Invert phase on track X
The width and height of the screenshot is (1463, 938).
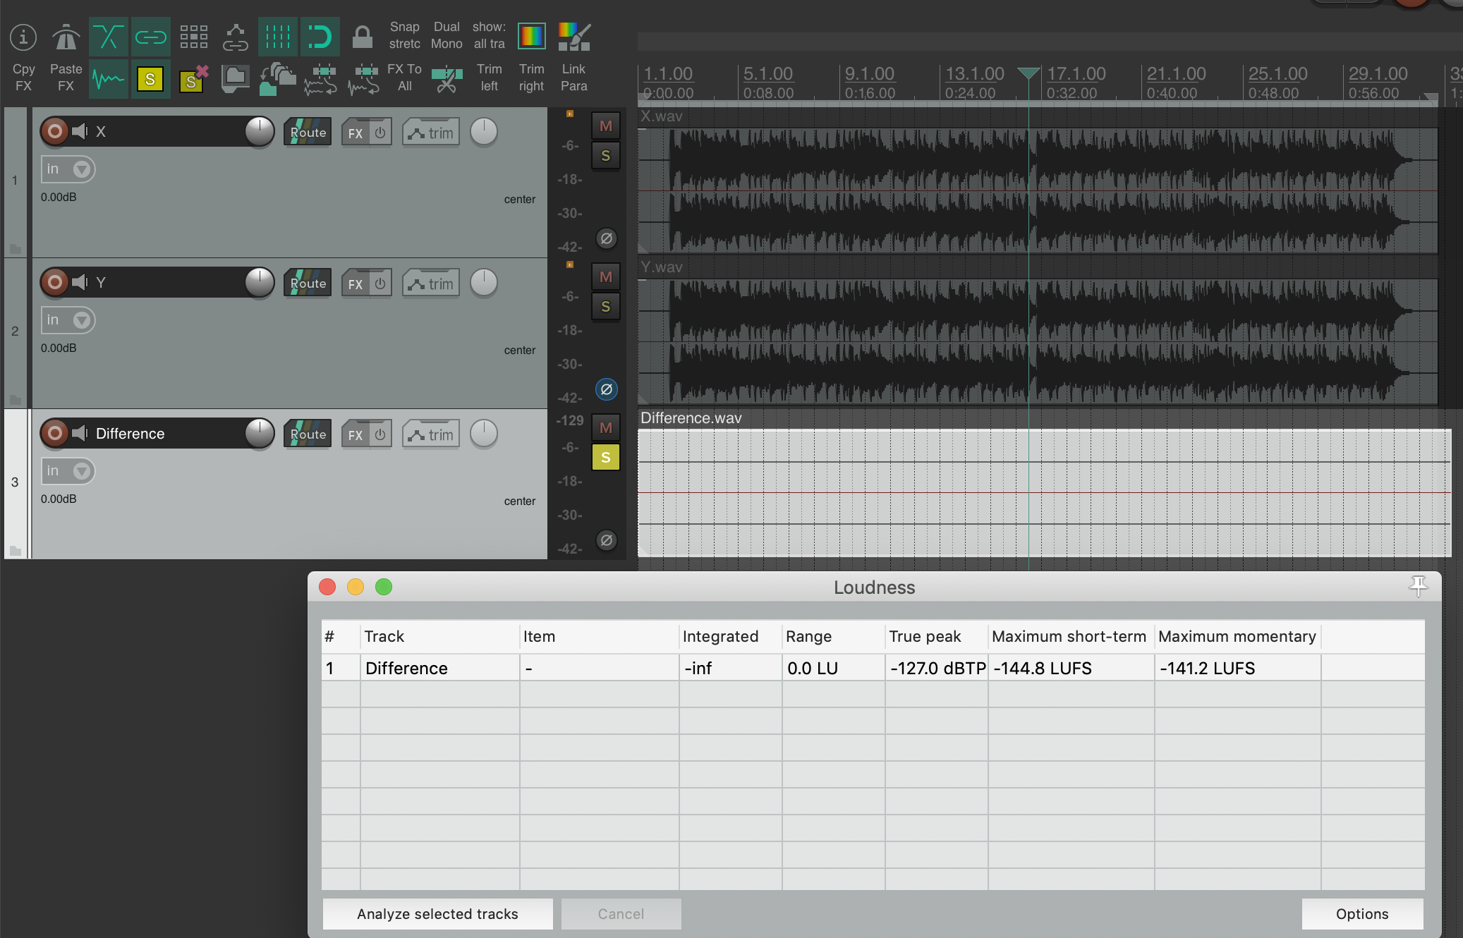606,238
